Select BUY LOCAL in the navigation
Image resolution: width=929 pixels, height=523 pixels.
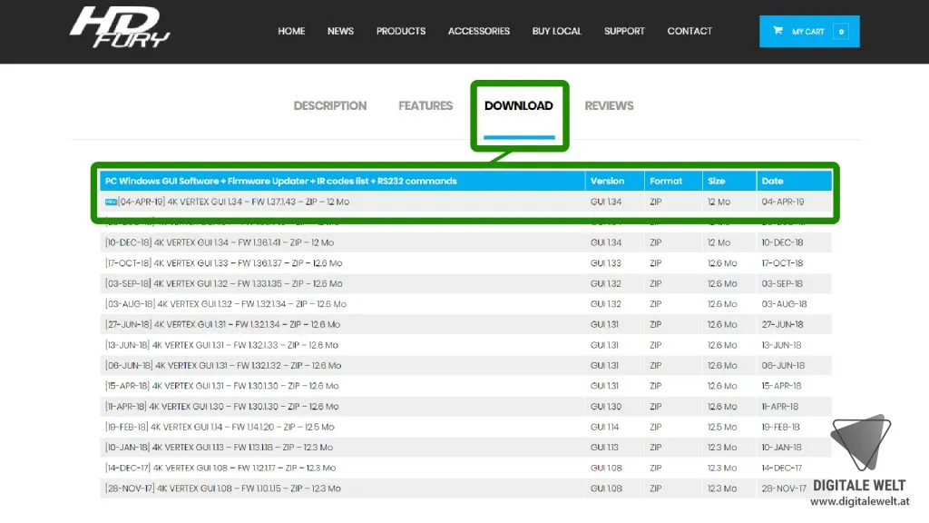coord(557,31)
